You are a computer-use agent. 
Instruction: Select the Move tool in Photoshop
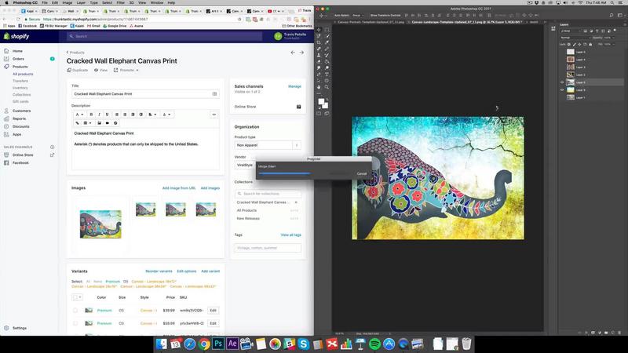tap(319, 30)
